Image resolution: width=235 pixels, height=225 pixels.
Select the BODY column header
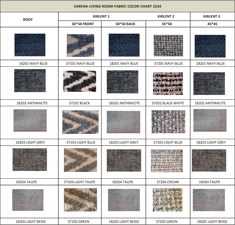tap(28, 19)
